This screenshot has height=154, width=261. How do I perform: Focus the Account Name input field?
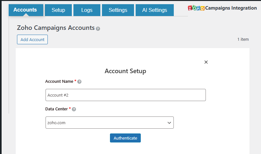(125, 95)
